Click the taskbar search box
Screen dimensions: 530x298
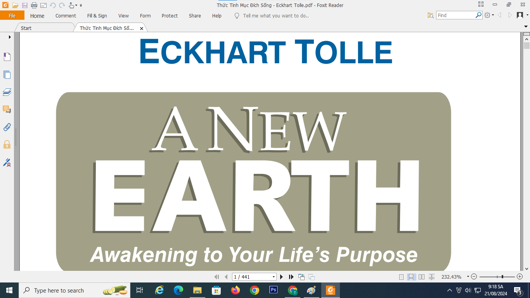(74, 290)
